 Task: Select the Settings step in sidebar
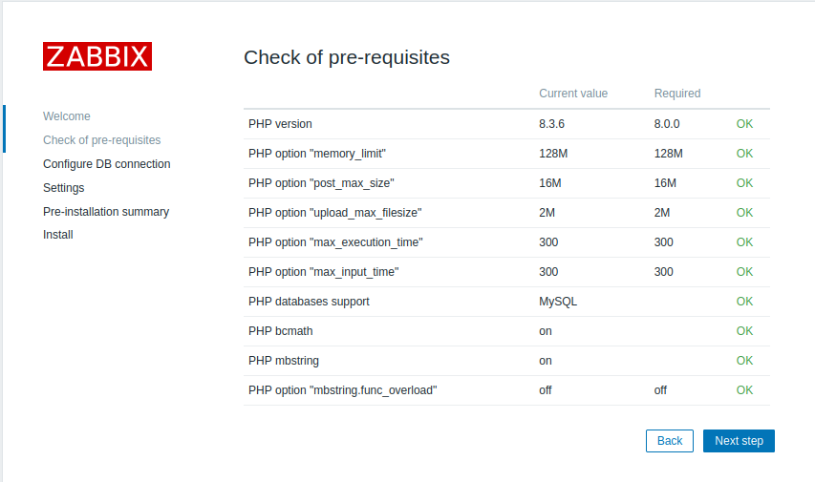[64, 188]
